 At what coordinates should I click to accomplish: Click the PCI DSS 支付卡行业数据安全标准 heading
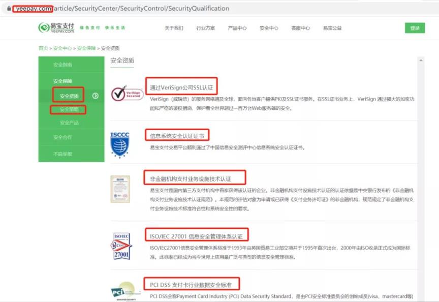(x=191, y=285)
